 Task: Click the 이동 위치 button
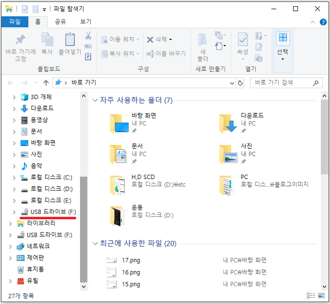coord(120,39)
